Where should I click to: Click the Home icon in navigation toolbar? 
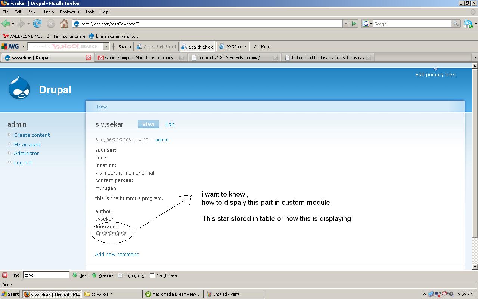pyautogui.click(x=64, y=24)
